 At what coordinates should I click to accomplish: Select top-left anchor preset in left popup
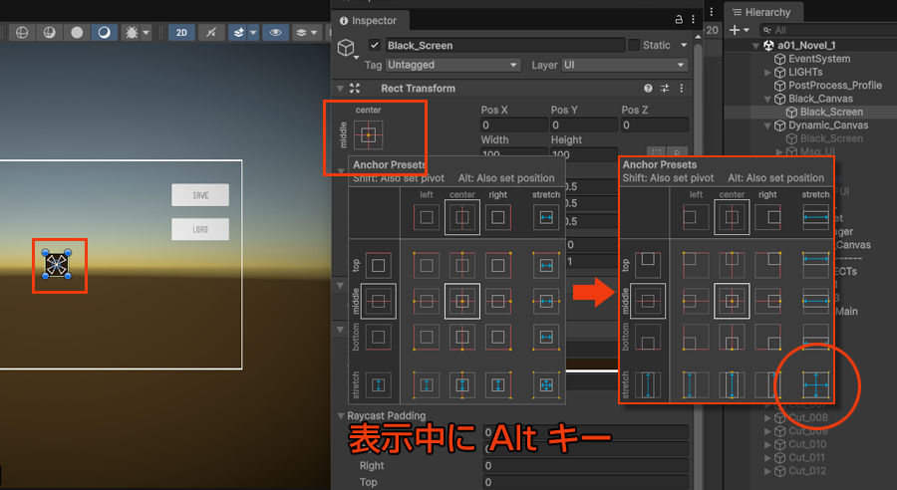click(x=427, y=264)
